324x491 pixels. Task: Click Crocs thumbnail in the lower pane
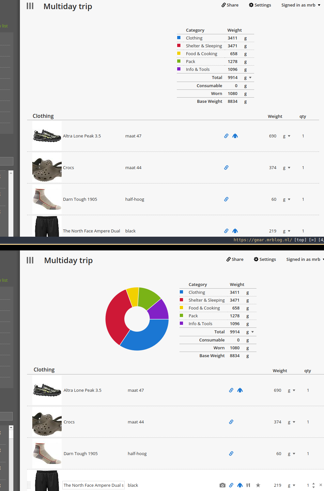pyautogui.click(x=47, y=422)
